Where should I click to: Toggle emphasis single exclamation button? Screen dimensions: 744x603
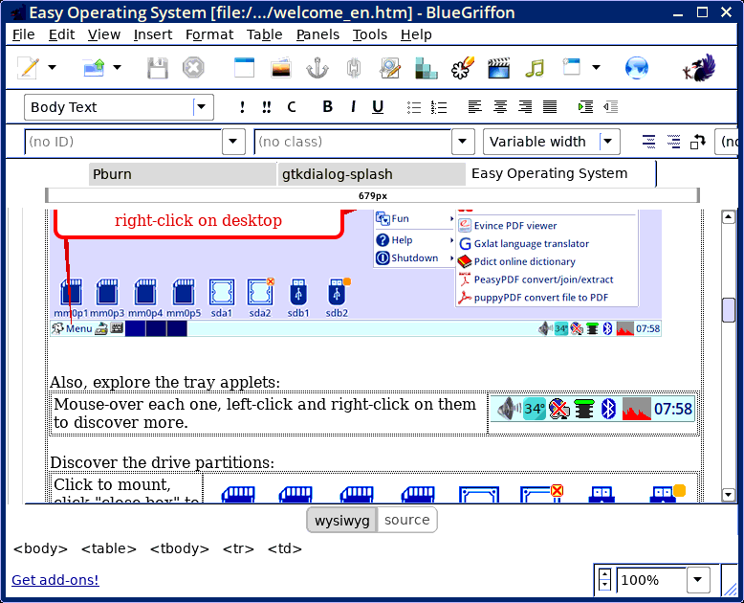243,107
